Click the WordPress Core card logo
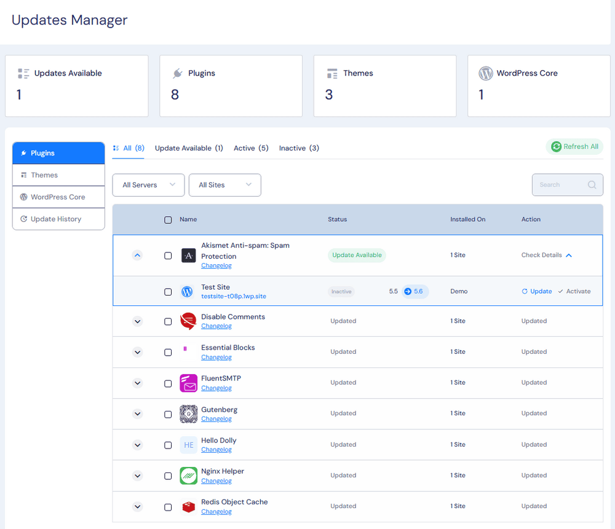 (486, 73)
